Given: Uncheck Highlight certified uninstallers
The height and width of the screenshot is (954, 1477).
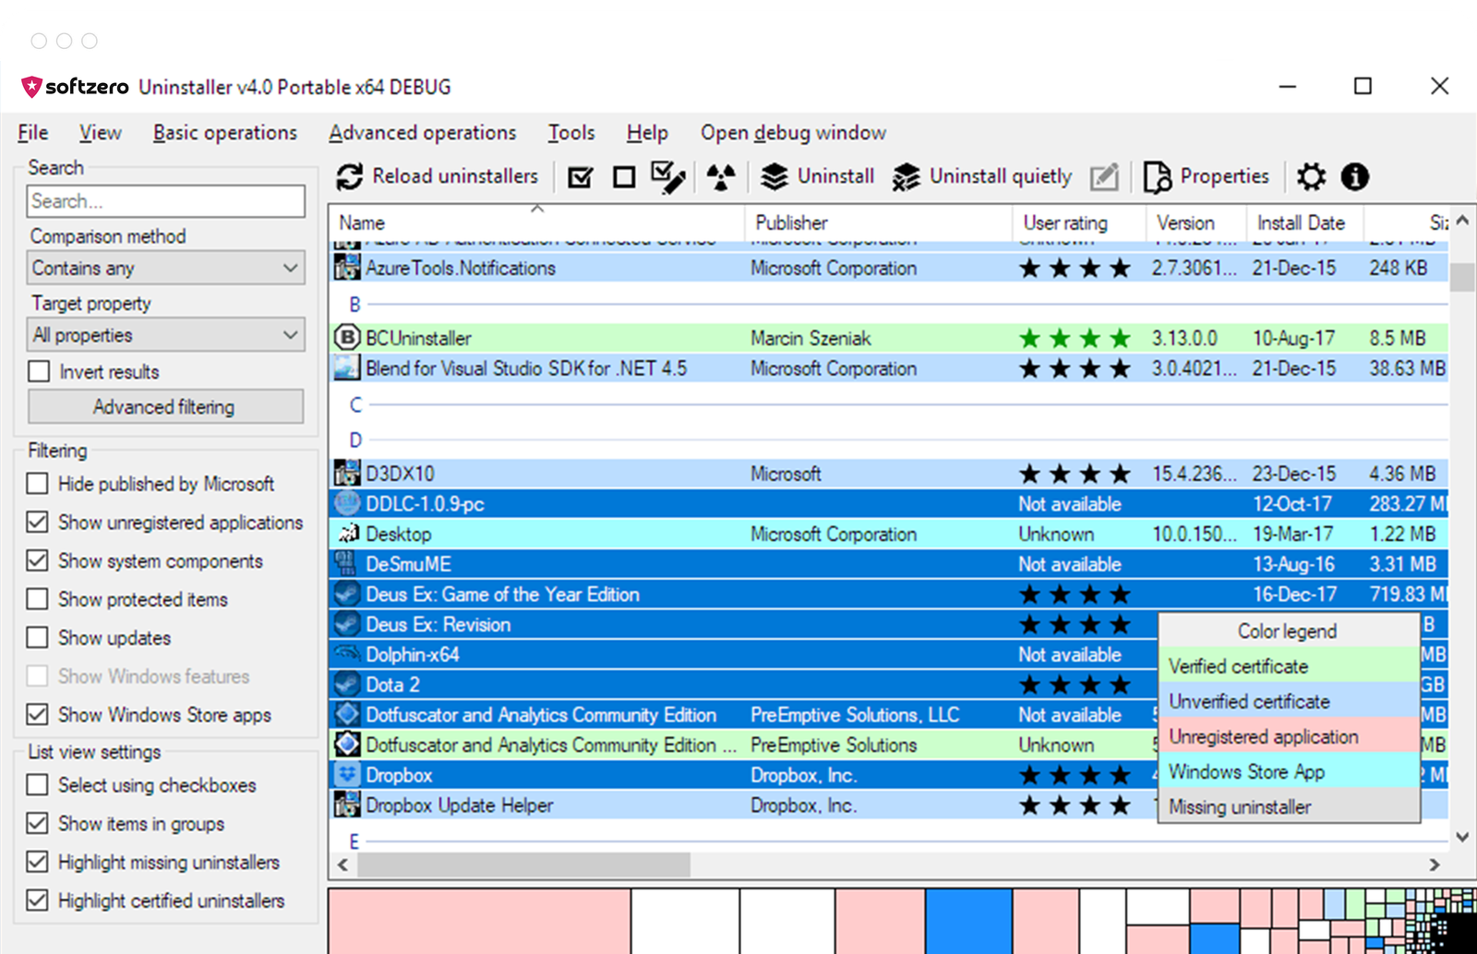Looking at the screenshot, I should click(x=38, y=900).
